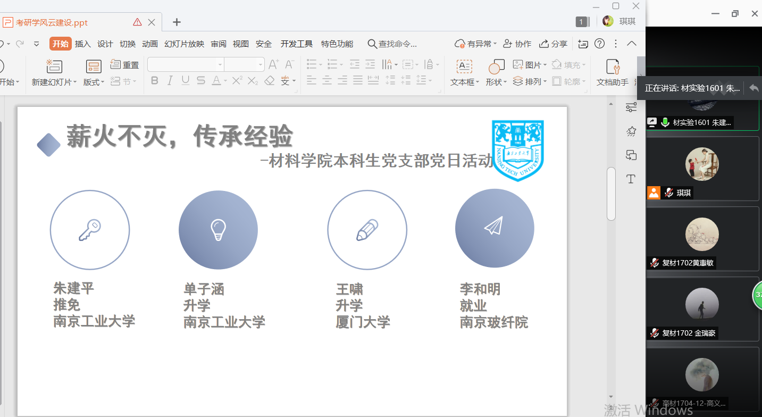Click the 协作 collaborate button
The width and height of the screenshot is (762, 417).
coord(517,44)
